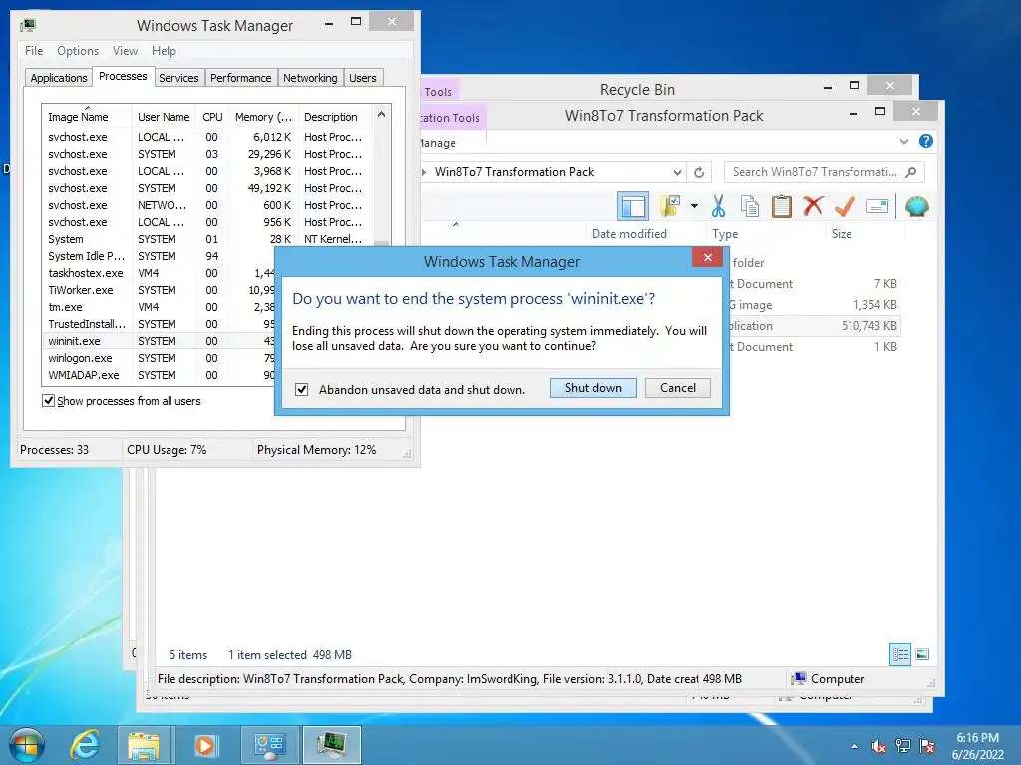Click the Computer entry in status bar

click(x=828, y=679)
